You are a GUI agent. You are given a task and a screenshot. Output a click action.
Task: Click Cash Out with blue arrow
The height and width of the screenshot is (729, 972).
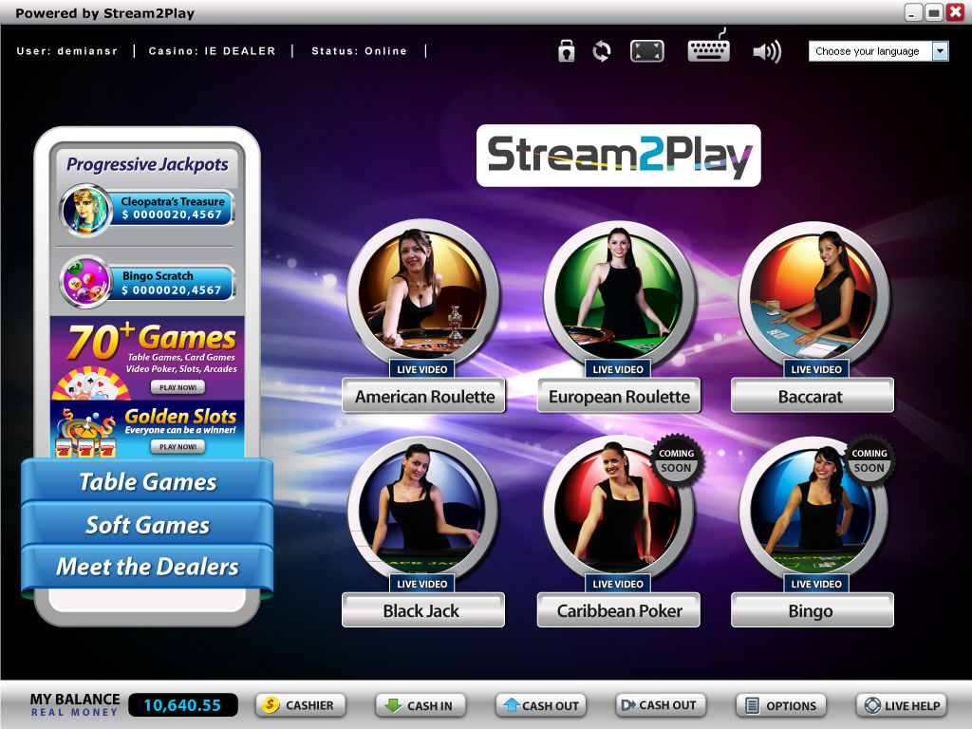(540, 705)
